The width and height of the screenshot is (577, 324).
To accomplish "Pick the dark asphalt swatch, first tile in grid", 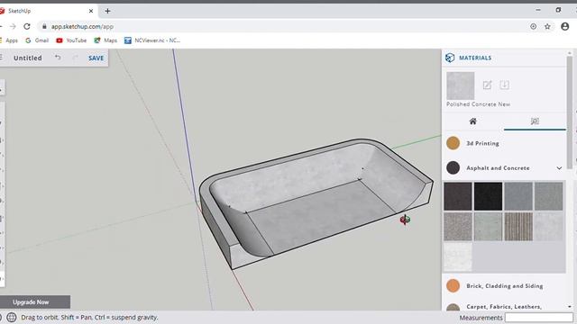I will click(x=458, y=196).
